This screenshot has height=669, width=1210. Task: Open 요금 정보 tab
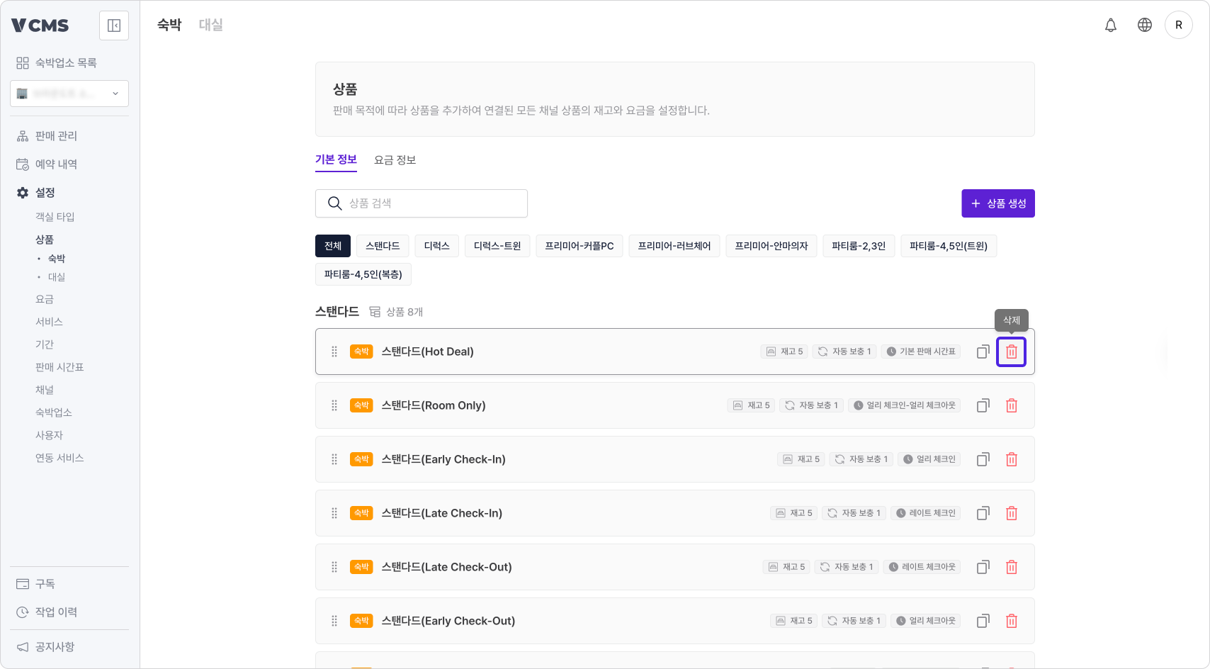[395, 160]
